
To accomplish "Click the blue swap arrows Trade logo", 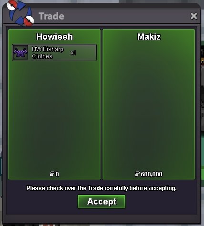I will tap(20, 13).
